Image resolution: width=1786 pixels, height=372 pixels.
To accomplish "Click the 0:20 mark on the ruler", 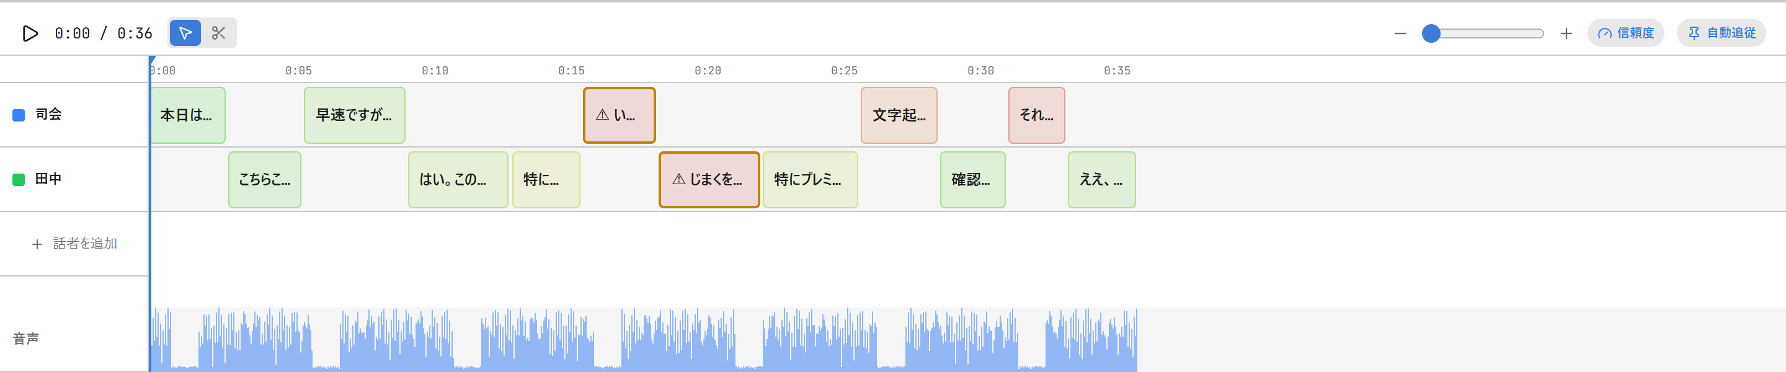I will (x=708, y=71).
